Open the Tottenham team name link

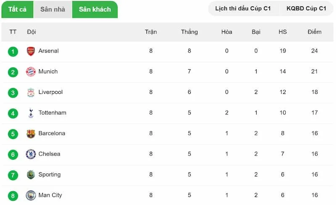click(x=52, y=113)
